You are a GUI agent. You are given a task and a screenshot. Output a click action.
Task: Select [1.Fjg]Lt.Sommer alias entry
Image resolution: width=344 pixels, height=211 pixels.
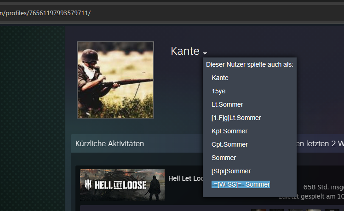[236, 118]
